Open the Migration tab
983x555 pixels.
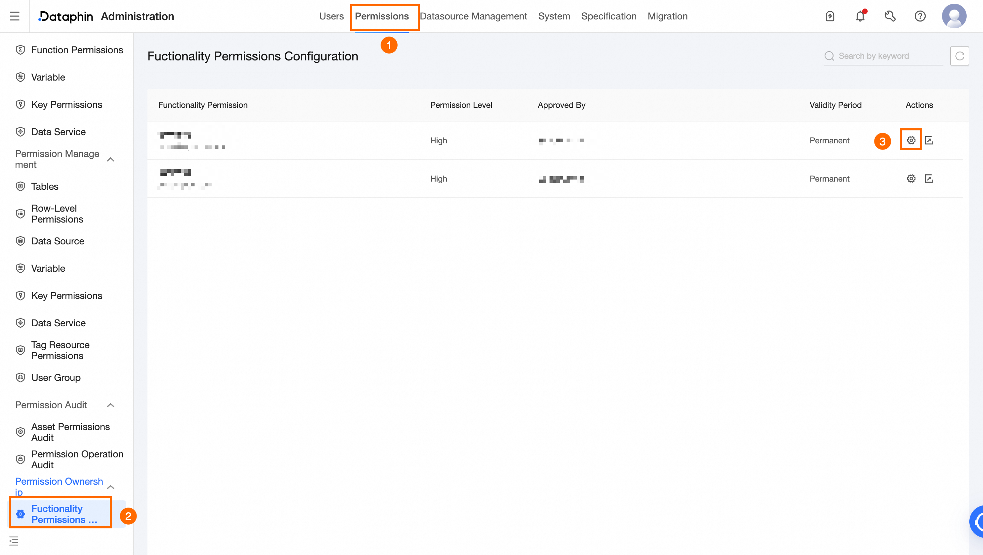pyautogui.click(x=667, y=16)
